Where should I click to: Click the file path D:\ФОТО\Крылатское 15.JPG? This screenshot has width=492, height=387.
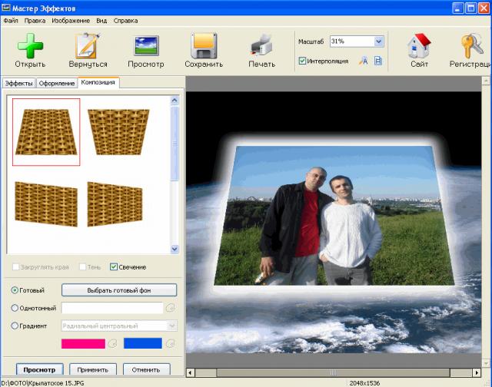43,383
